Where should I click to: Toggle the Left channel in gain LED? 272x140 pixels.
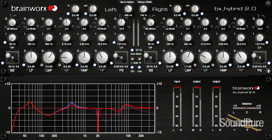tap(68, 14)
